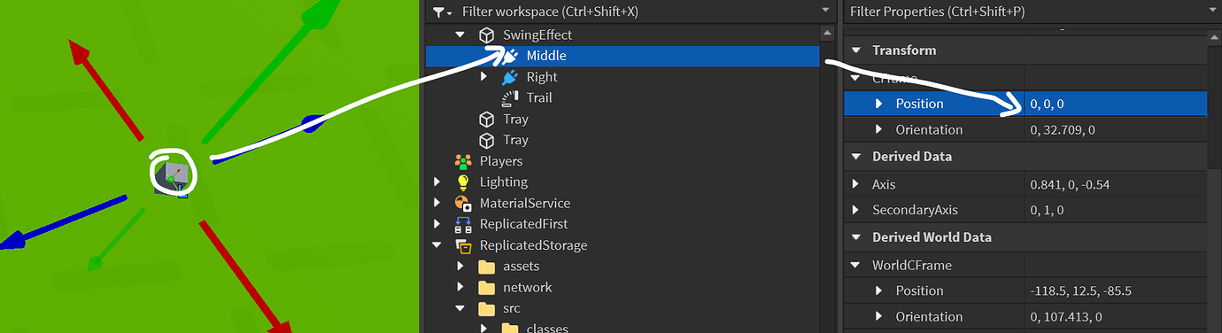Select the assets folder row

tap(623, 266)
